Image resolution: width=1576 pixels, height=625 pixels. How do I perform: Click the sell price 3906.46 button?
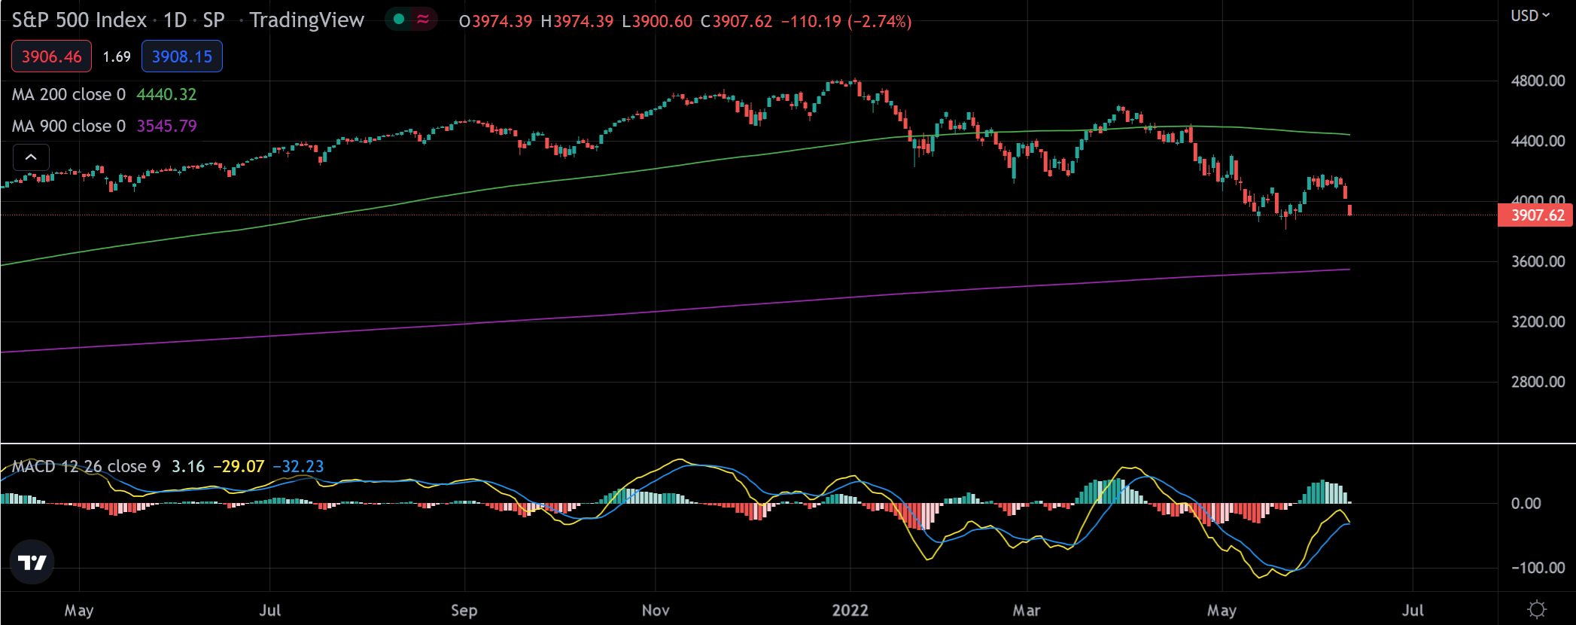pyautogui.click(x=51, y=56)
